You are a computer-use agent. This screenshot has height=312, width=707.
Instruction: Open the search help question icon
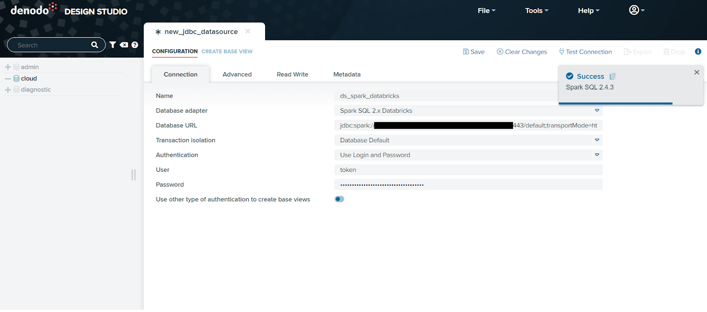click(135, 45)
